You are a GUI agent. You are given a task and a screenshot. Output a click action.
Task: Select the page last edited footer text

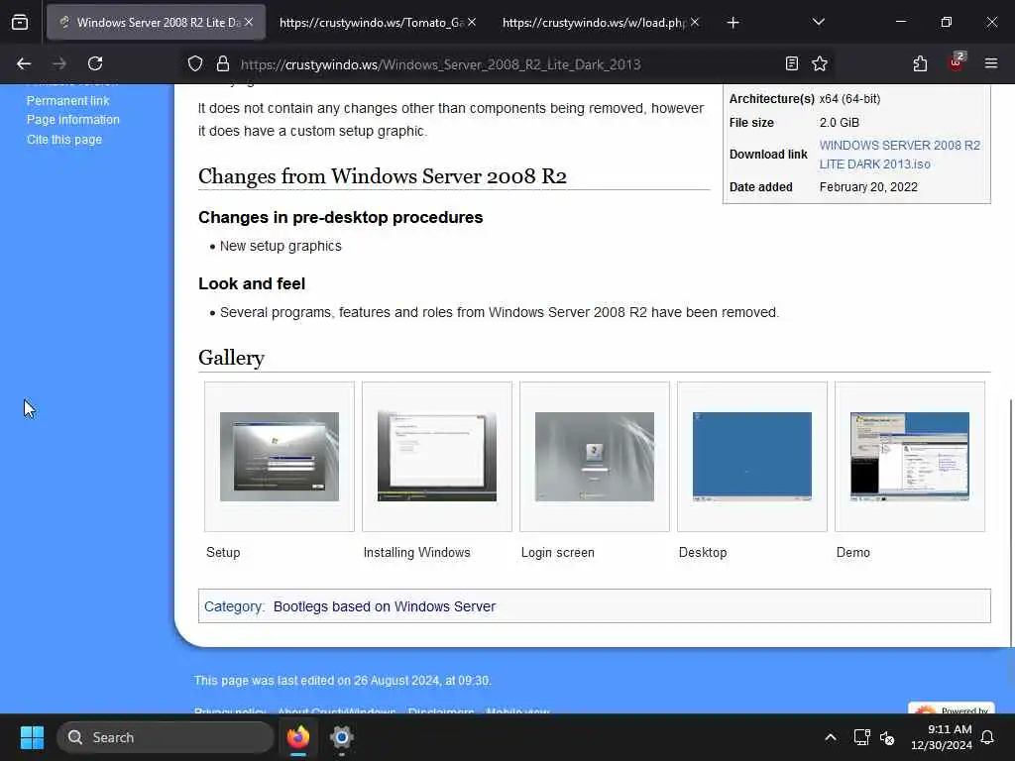342,680
